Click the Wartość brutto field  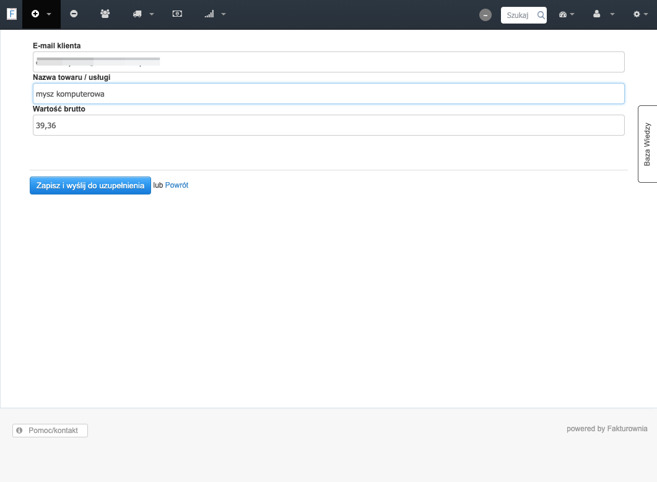click(328, 125)
